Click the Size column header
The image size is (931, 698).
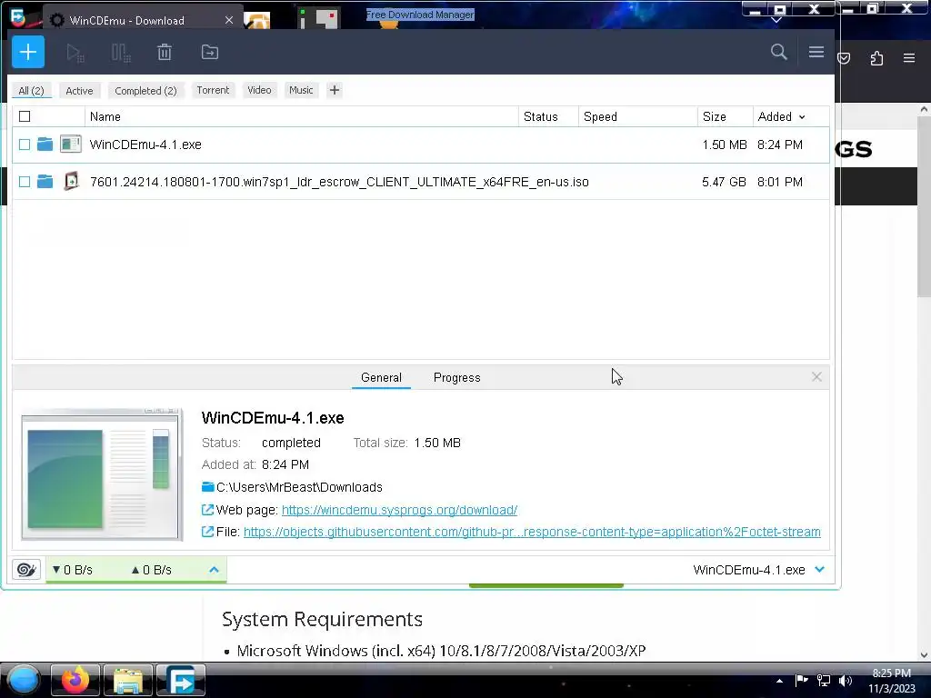725,117
